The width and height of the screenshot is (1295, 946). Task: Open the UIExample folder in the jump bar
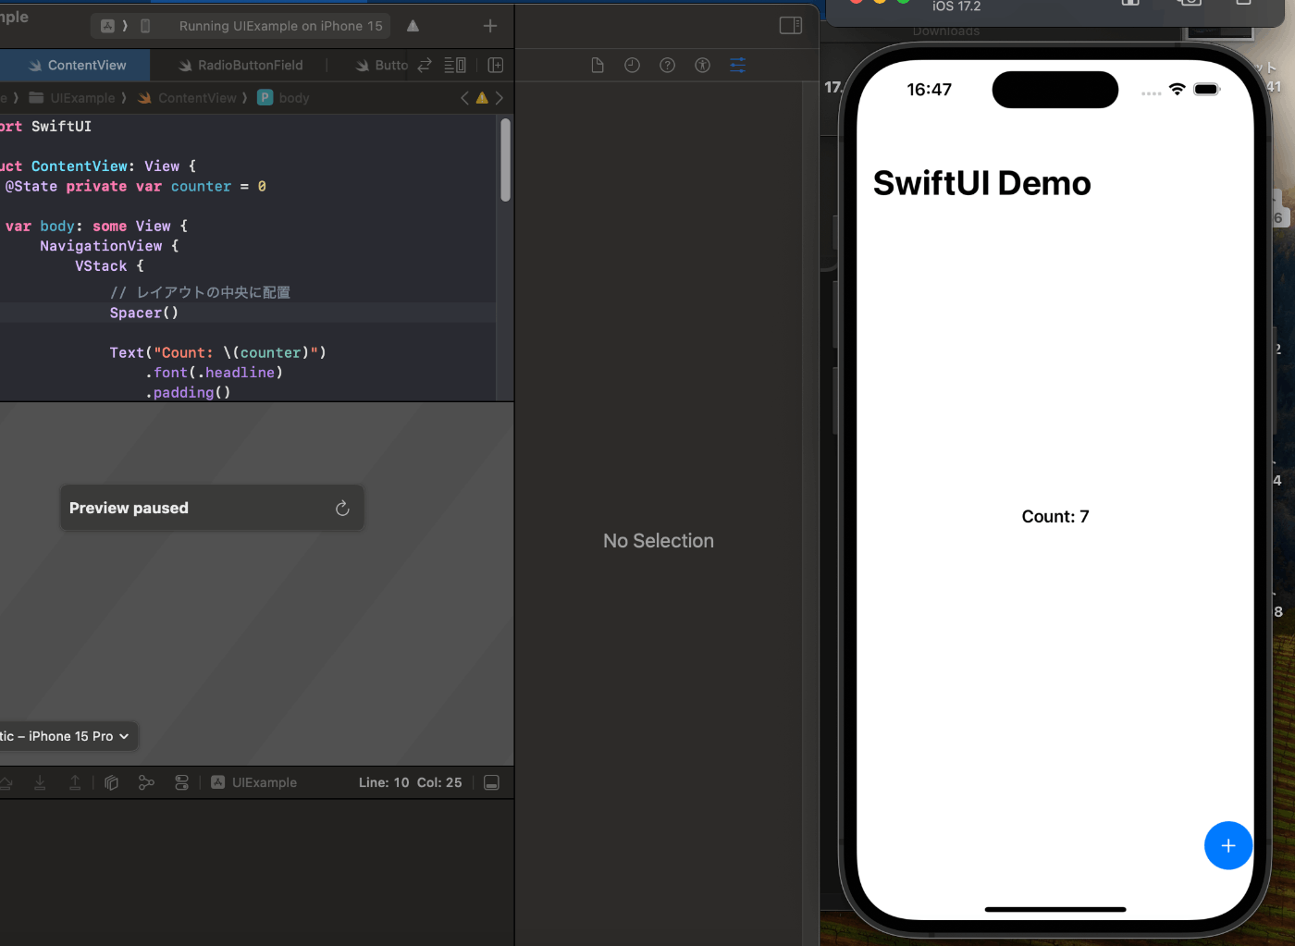point(72,98)
